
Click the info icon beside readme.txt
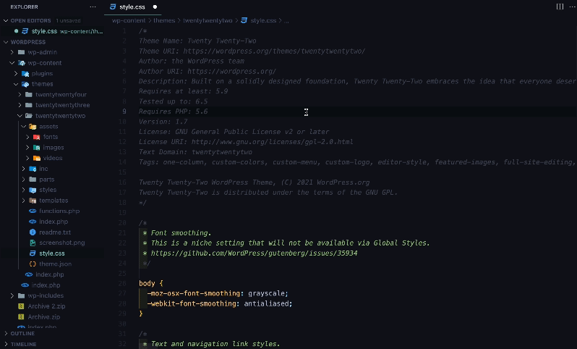point(33,232)
